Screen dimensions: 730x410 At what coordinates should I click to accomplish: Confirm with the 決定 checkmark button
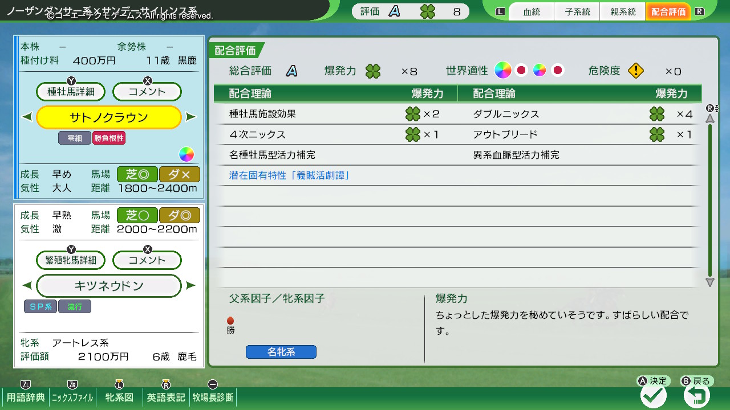[x=654, y=395]
